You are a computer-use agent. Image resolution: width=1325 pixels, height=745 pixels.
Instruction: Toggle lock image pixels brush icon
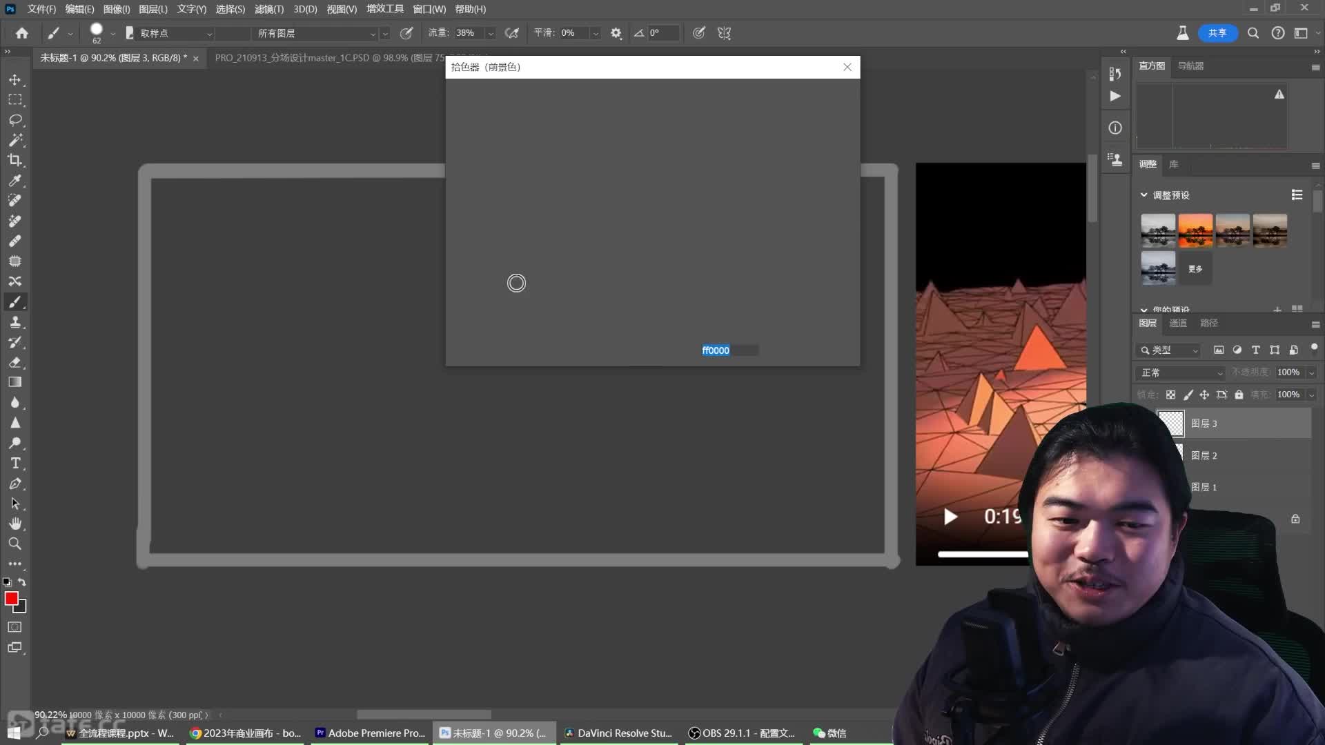tap(1188, 395)
